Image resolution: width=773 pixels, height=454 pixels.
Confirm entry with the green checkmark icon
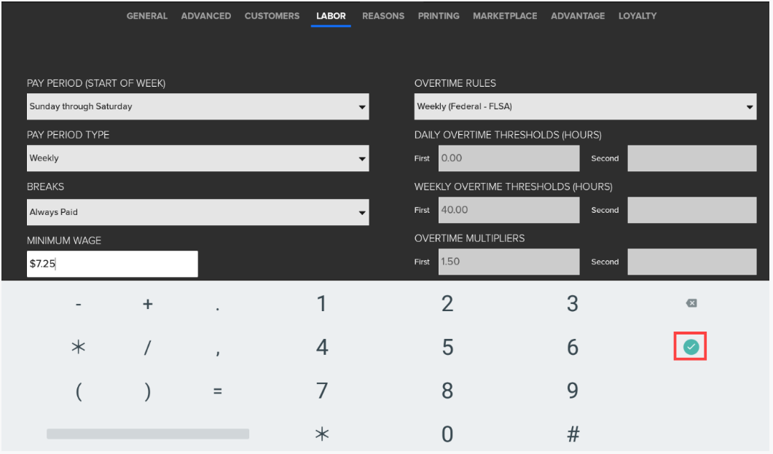(690, 348)
